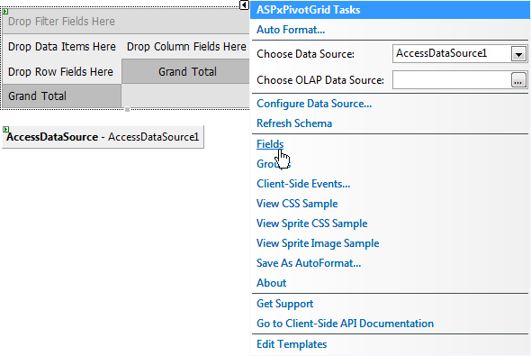Open Auto Format link

291,30
